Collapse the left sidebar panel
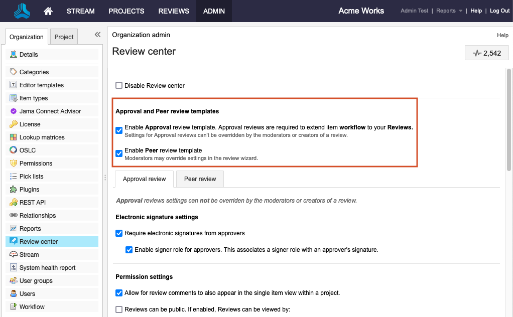Image resolution: width=513 pixels, height=317 pixels. [97, 35]
